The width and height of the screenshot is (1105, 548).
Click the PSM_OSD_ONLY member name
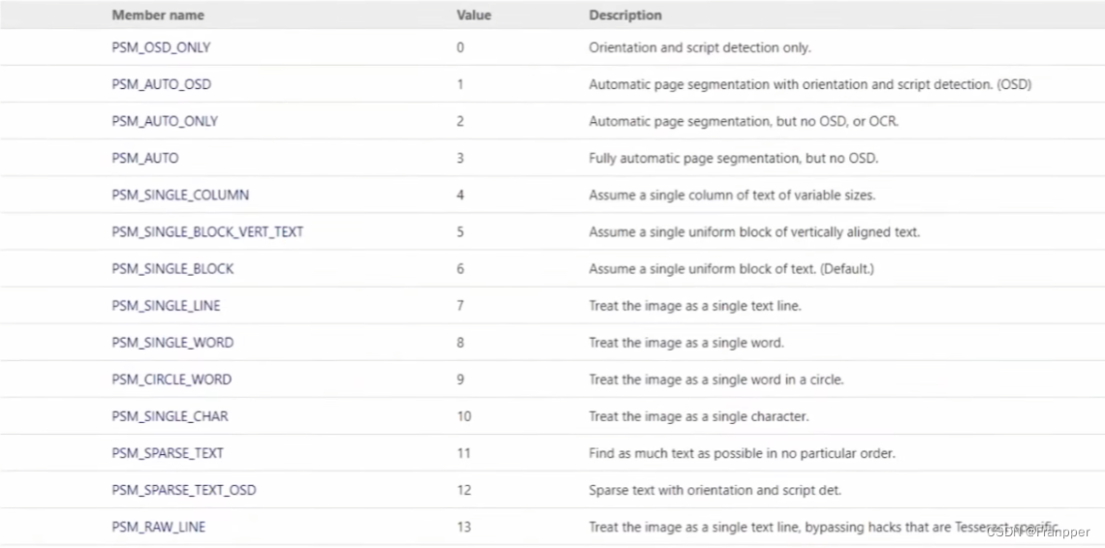161,47
